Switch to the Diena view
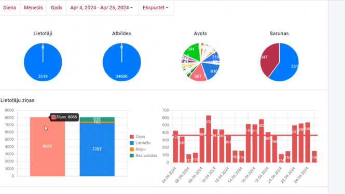The image size is (345, 194). (x=10, y=8)
